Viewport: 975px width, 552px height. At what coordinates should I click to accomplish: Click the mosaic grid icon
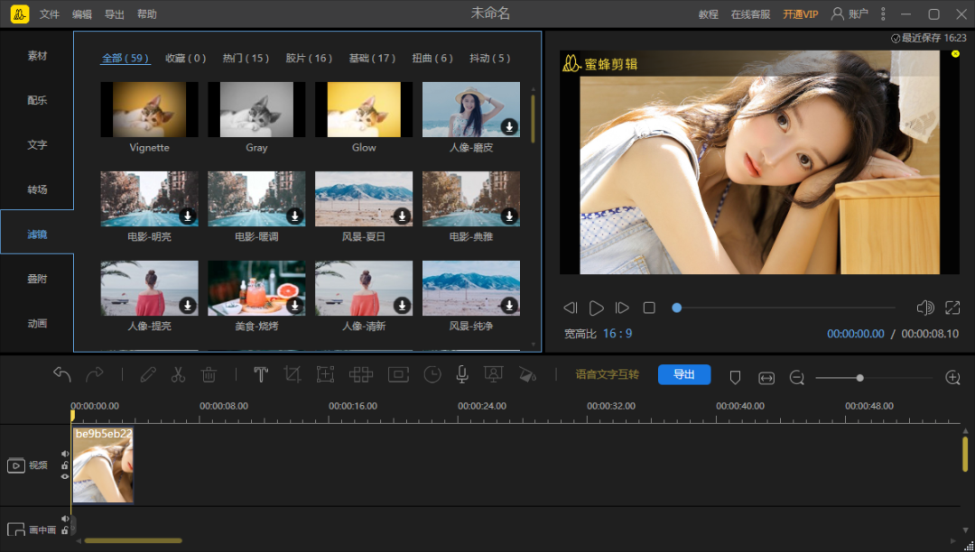(x=360, y=374)
